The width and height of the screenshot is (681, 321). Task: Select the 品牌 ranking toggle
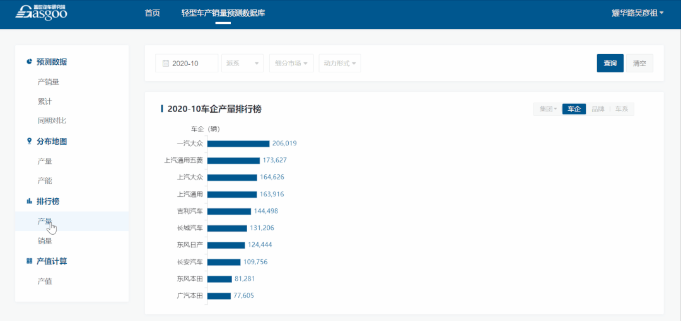point(598,110)
